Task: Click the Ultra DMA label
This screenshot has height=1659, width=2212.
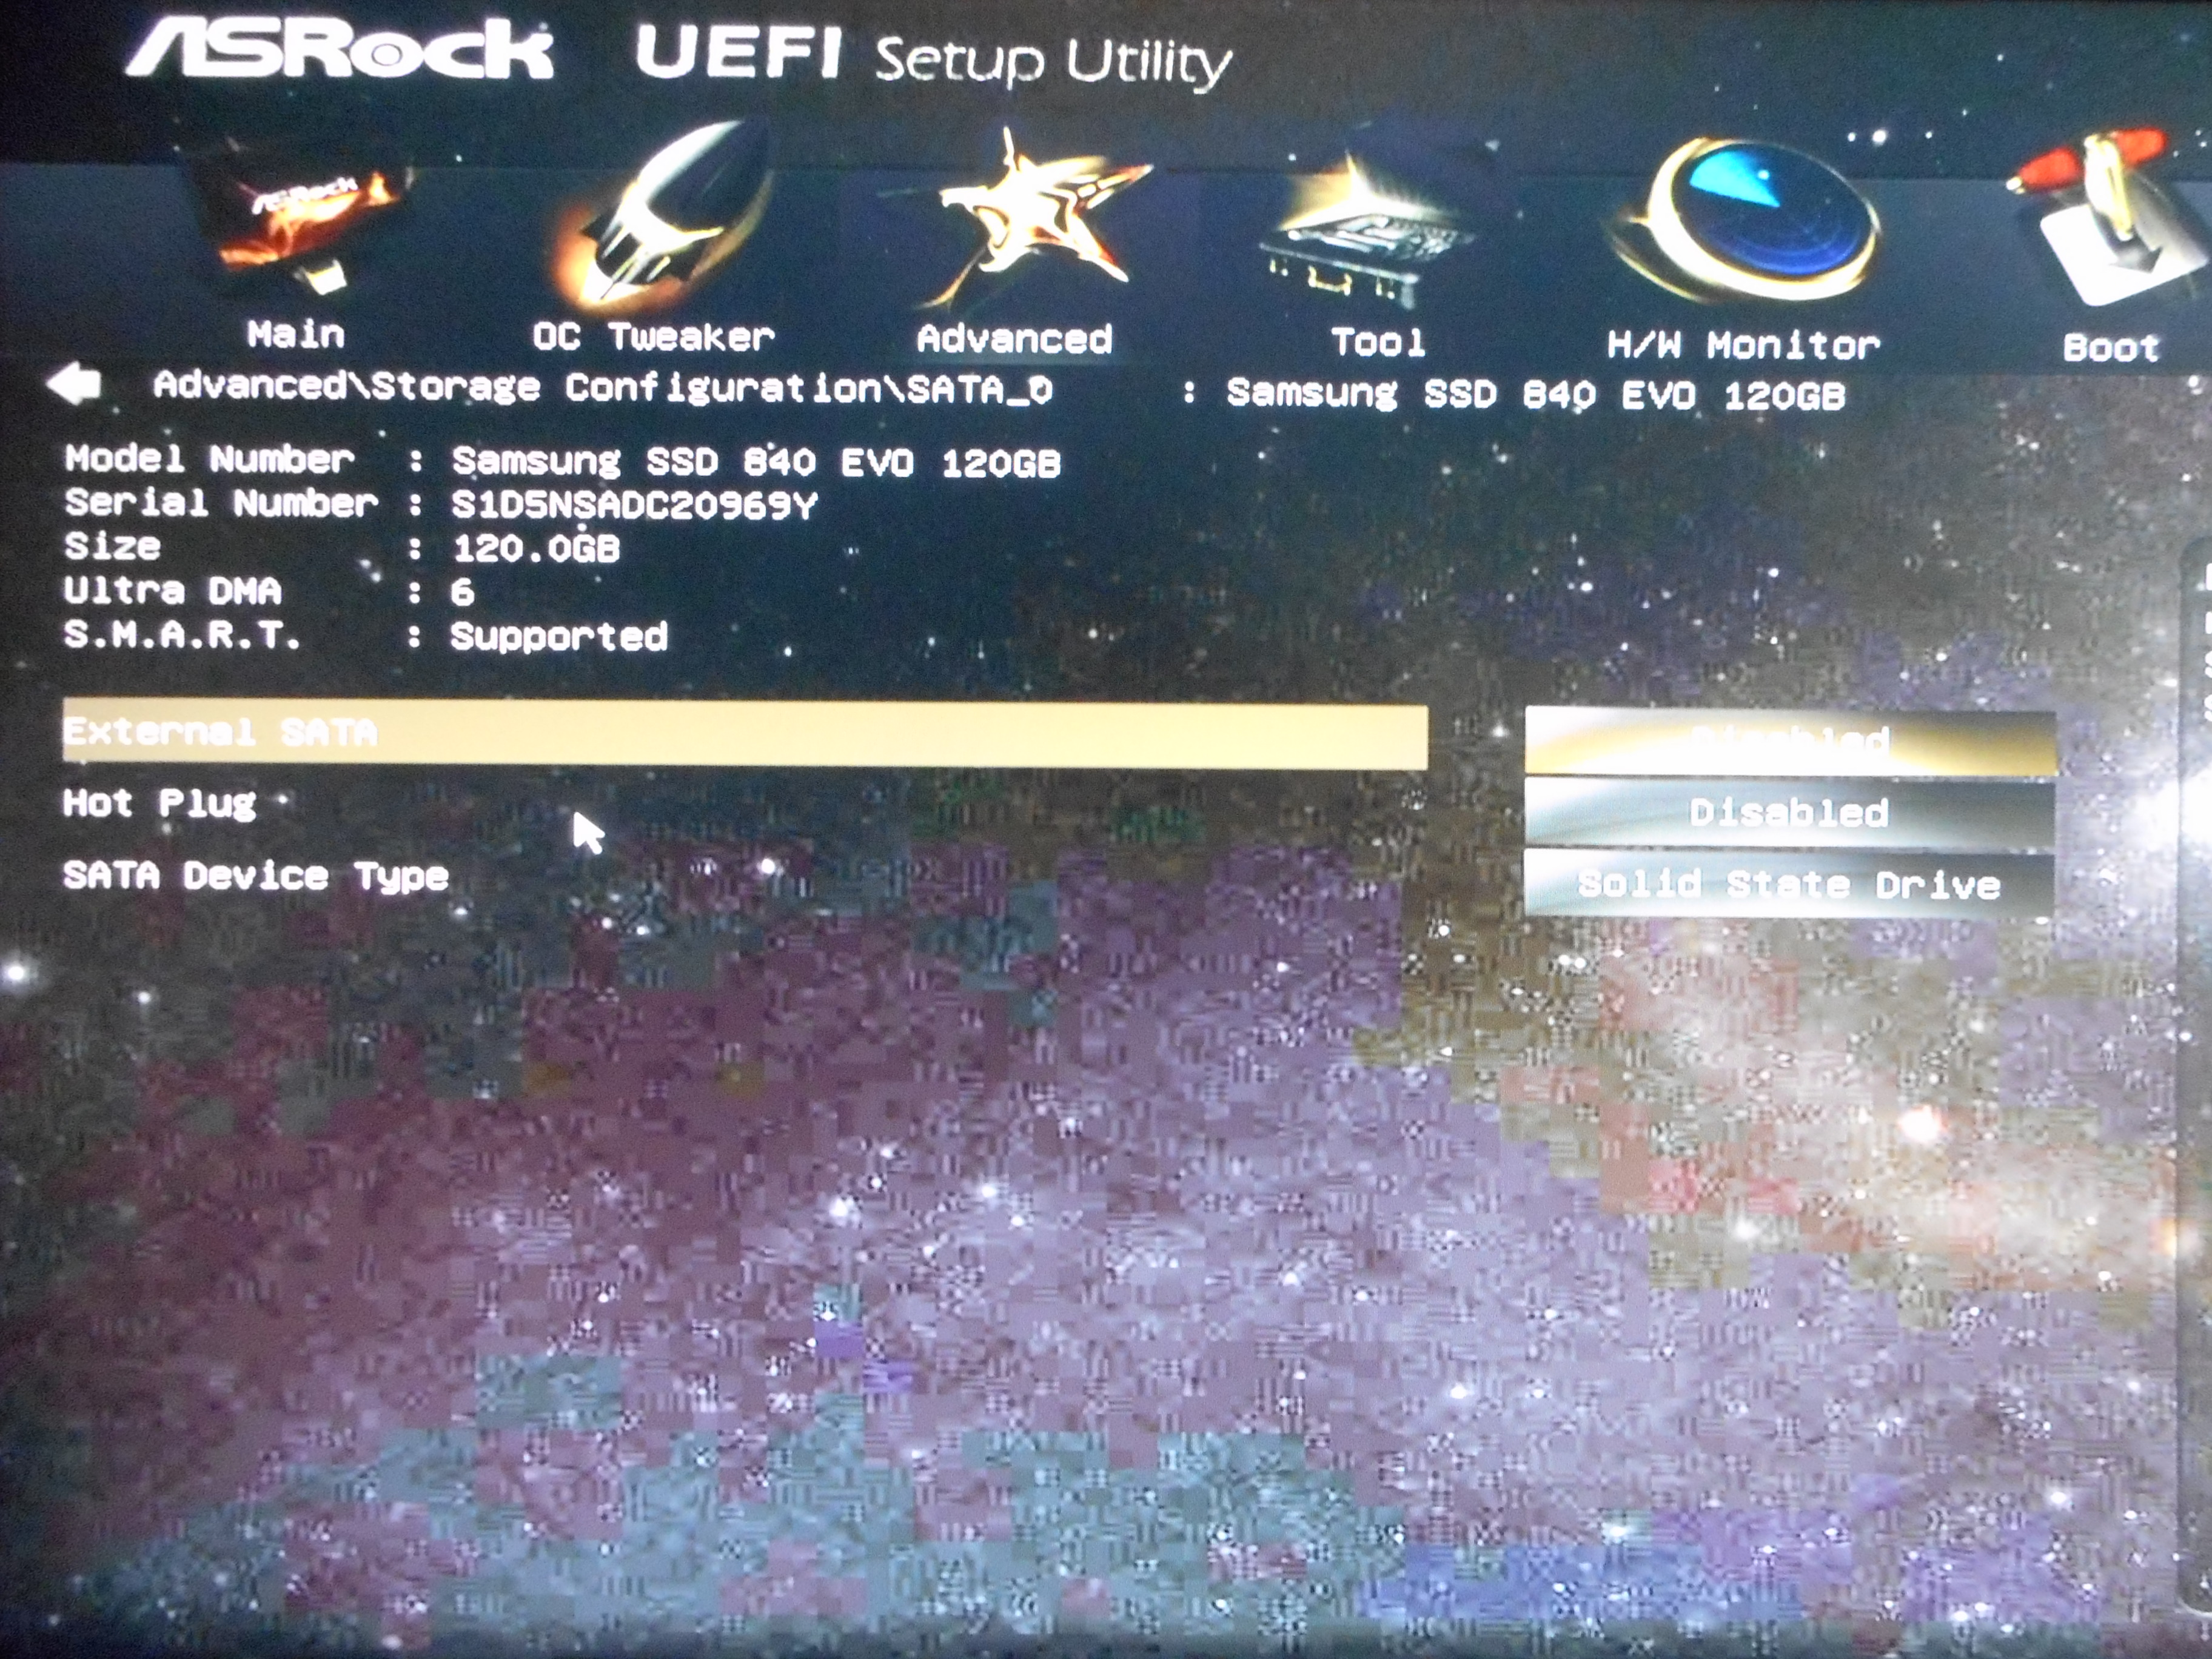Action: click(x=172, y=590)
